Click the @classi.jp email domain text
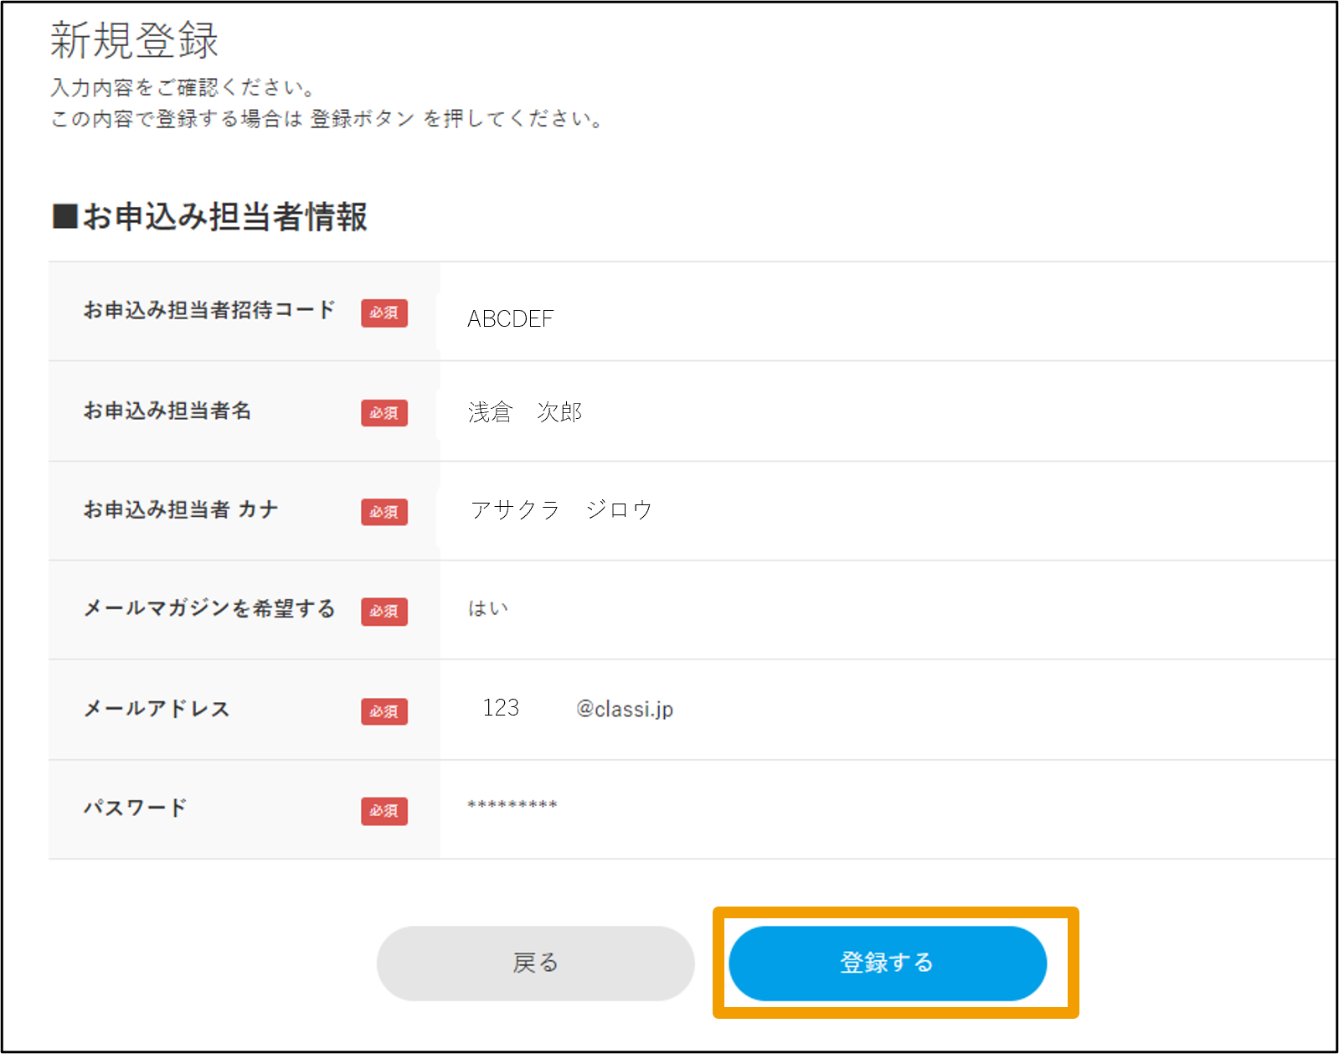 point(625,709)
